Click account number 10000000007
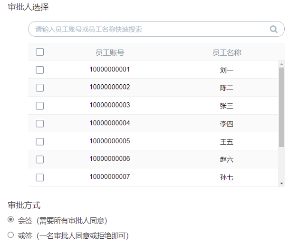 pyautogui.click(x=110, y=177)
